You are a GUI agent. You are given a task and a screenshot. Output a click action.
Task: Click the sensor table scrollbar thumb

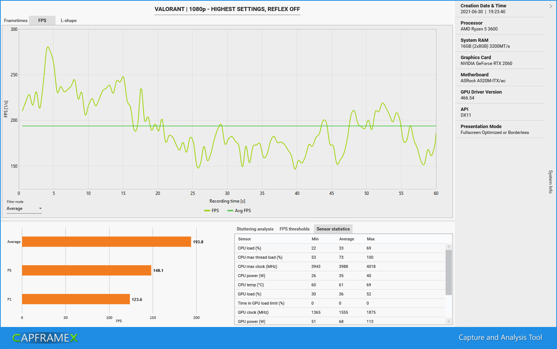click(449, 272)
